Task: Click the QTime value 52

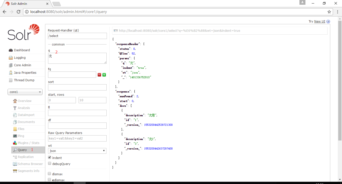Action: coord(133,53)
